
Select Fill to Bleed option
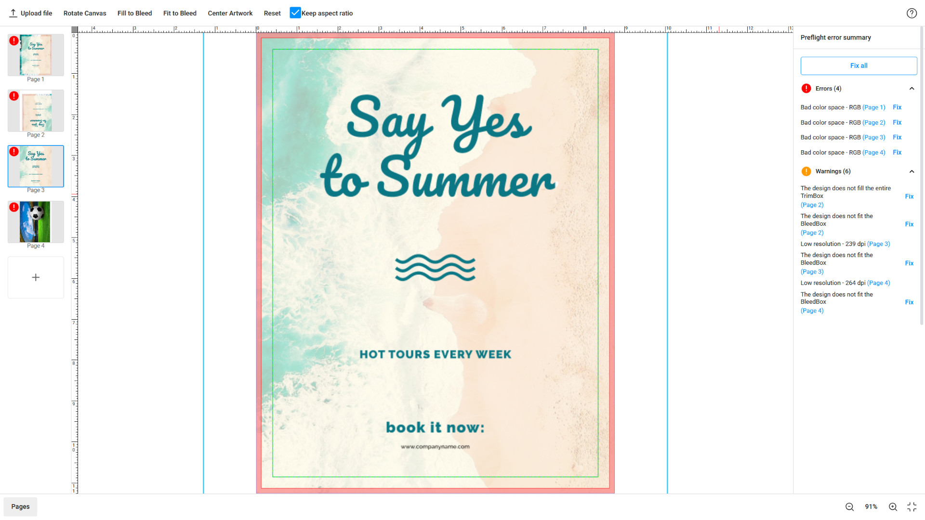pyautogui.click(x=134, y=13)
